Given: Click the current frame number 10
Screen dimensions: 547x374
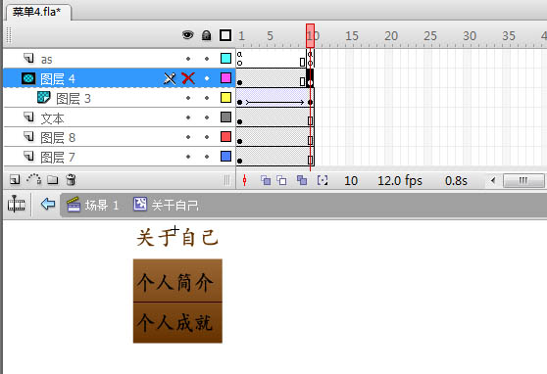Looking at the screenshot, I should 351,180.
